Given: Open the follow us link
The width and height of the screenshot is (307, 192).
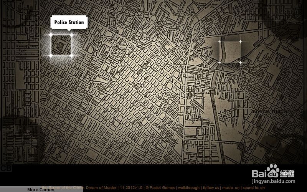Looking at the screenshot, I should [x=211, y=188].
